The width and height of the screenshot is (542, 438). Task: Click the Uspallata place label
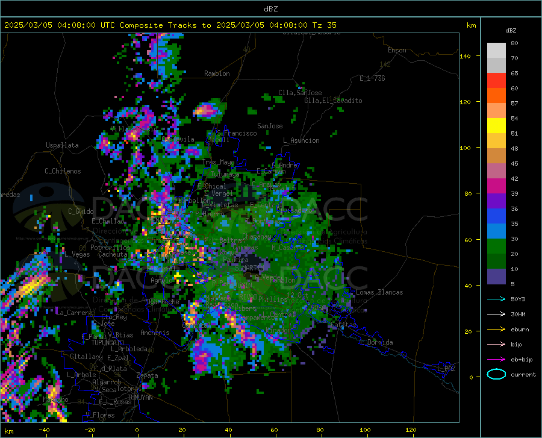pyautogui.click(x=62, y=145)
